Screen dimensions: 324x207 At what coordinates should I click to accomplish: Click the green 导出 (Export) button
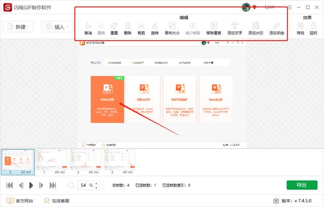click(x=302, y=185)
